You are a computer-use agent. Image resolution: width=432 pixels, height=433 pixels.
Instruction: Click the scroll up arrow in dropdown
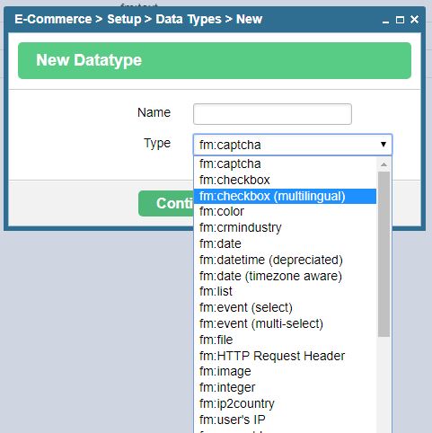tap(384, 164)
